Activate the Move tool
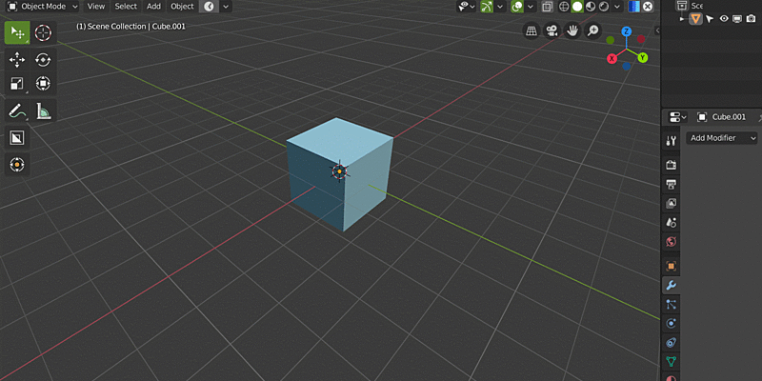The width and height of the screenshot is (762, 381). pos(17,59)
